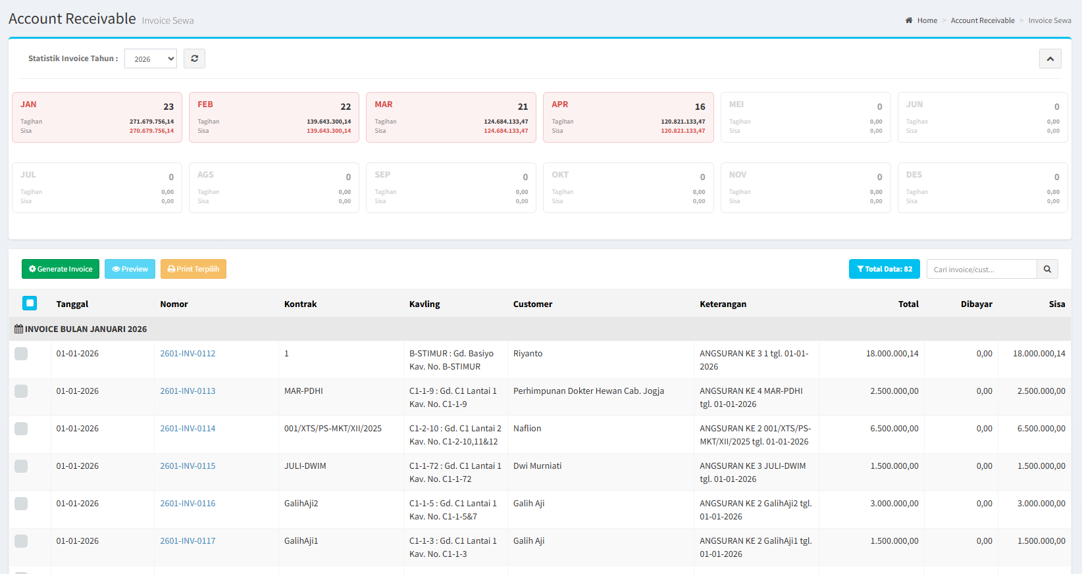1082x574 pixels.
Task: Click the Preview eye button
Action: pos(130,269)
